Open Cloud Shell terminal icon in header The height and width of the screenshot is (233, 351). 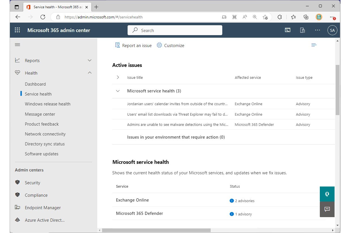point(287,30)
